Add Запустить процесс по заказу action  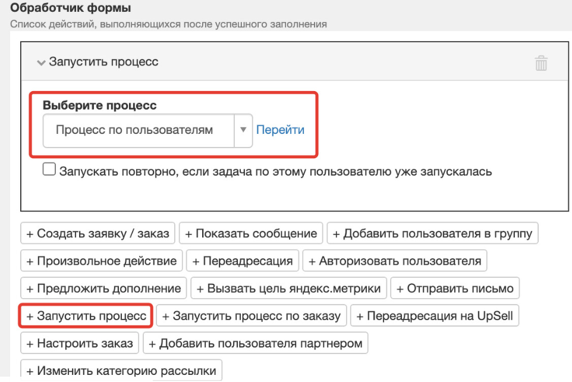(252, 316)
